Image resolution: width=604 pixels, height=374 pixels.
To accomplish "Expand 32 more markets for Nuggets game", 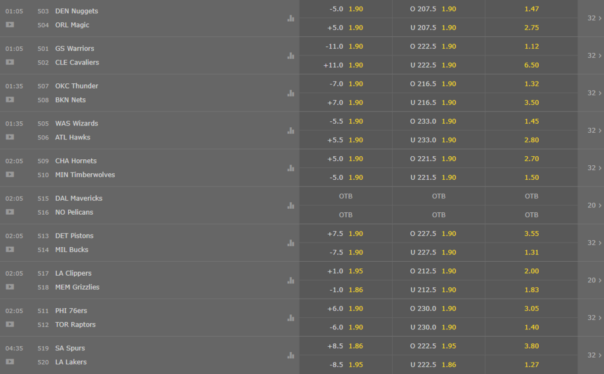I will (594, 18).
